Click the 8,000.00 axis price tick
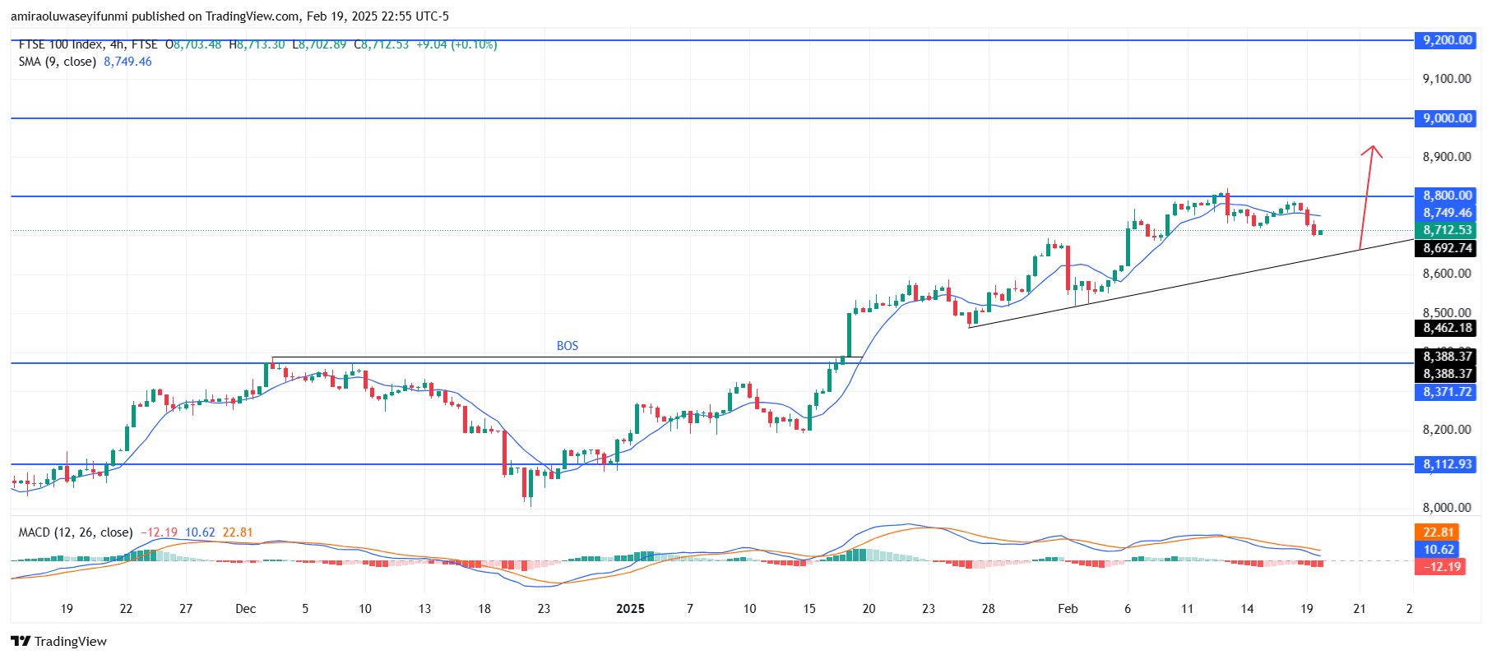Viewport: 1492px width, 659px height. (x=1447, y=508)
